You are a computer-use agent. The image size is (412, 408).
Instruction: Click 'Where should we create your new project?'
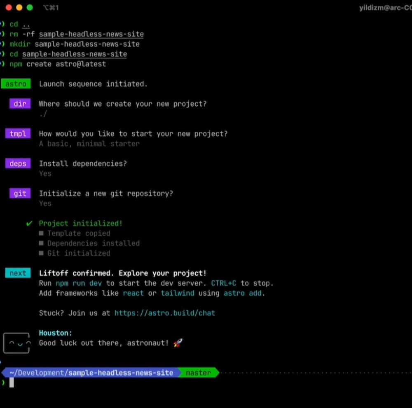click(x=123, y=104)
